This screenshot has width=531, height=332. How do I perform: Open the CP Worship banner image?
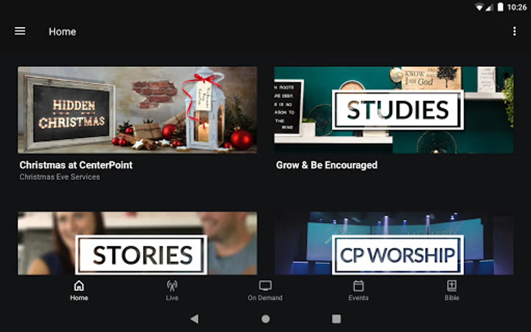(394, 243)
